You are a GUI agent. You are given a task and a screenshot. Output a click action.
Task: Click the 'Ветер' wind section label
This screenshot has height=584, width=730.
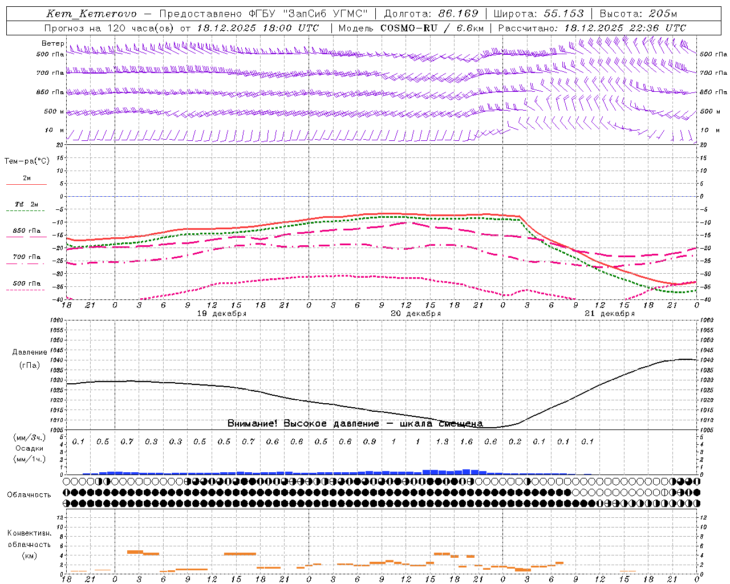point(52,43)
